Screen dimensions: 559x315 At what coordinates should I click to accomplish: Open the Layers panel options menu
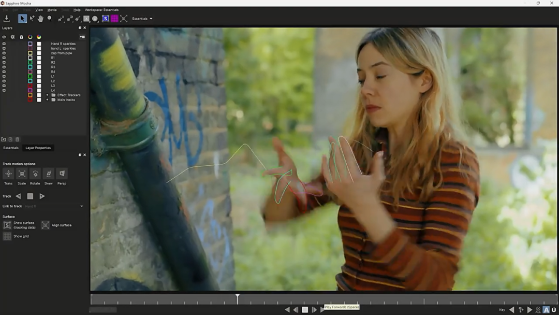[82, 37]
